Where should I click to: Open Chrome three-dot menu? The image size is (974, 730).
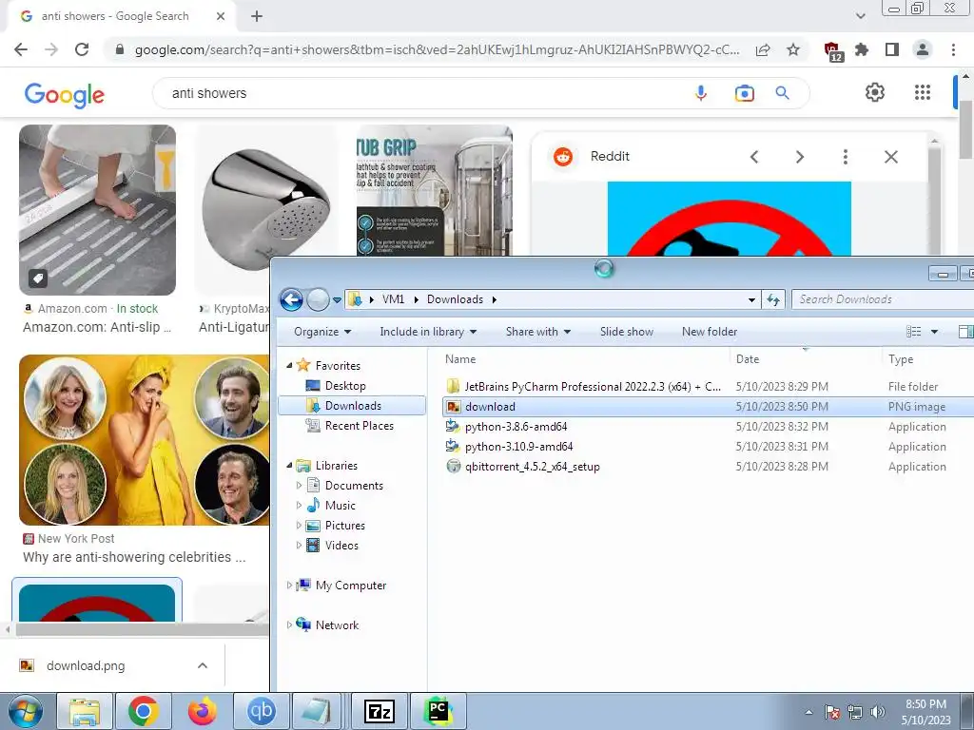click(x=953, y=49)
